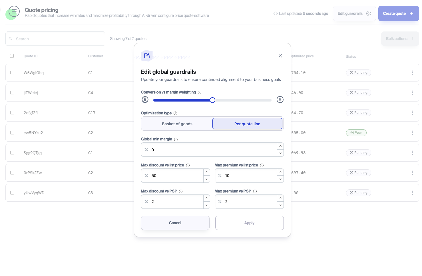Choose Per quote line optimization type
The image size is (422, 276).
coord(247,124)
